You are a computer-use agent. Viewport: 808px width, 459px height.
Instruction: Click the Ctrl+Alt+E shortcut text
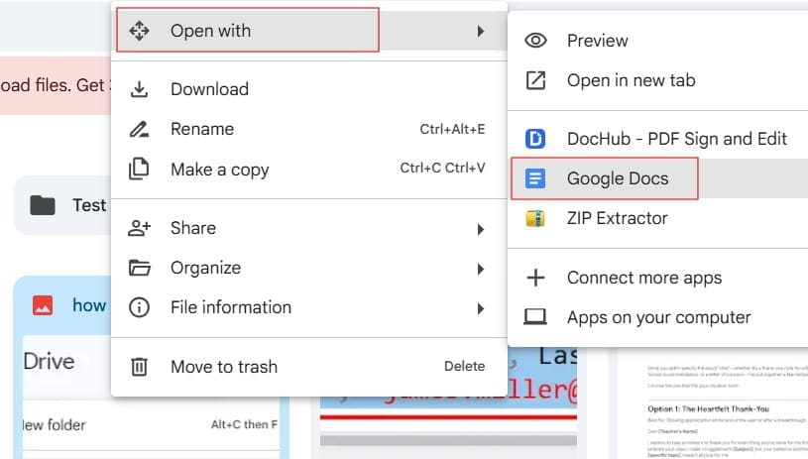coord(452,129)
